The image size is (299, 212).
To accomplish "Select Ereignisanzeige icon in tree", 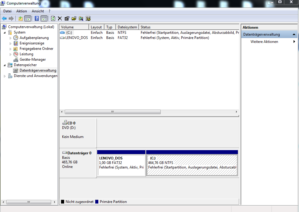I will point(16,43).
